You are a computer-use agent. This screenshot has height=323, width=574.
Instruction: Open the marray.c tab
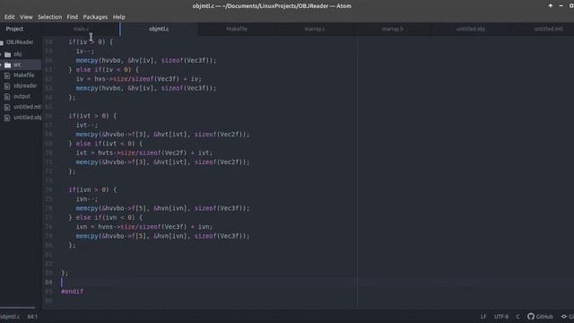click(x=315, y=29)
